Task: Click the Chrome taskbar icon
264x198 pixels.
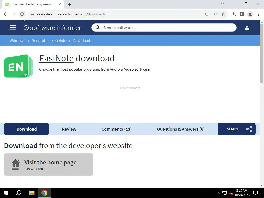Action: click(44, 193)
